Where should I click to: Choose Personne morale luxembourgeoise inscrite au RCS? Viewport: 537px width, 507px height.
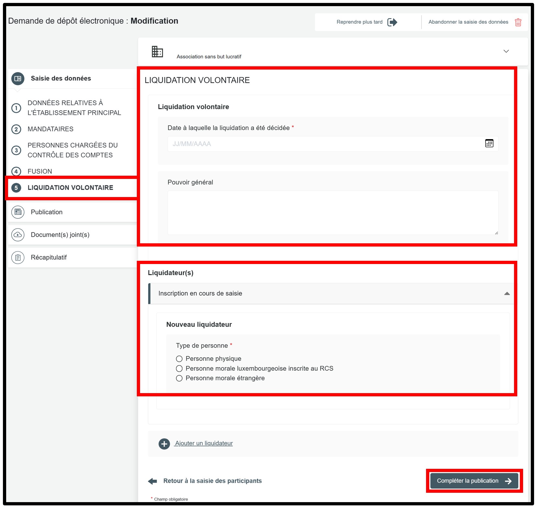click(x=179, y=369)
